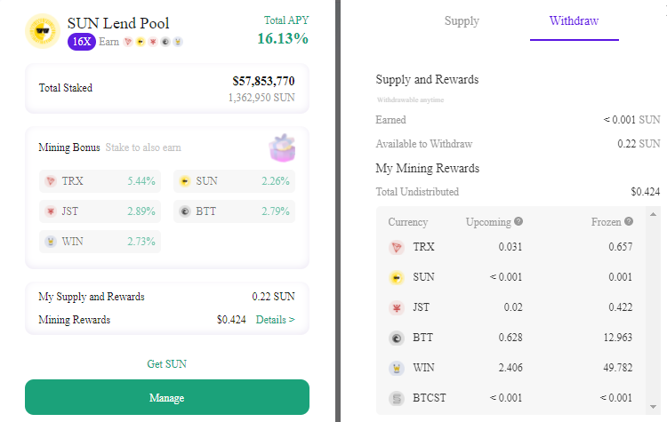Click the Upcoming help question-mark icon
667x422 pixels.
(518, 221)
